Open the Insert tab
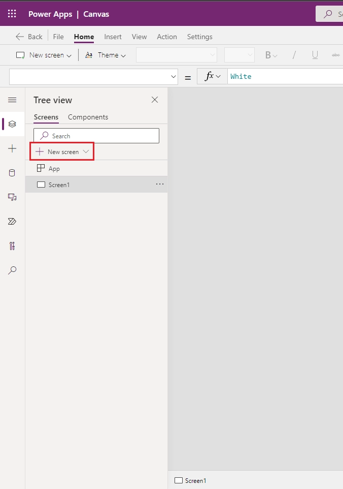Screen dimensions: 343x489 tap(113, 37)
